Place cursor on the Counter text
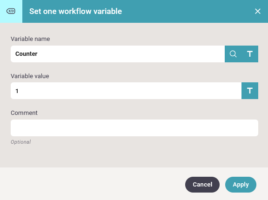Image resolution: width=268 pixels, height=200 pixels. pos(27,54)
